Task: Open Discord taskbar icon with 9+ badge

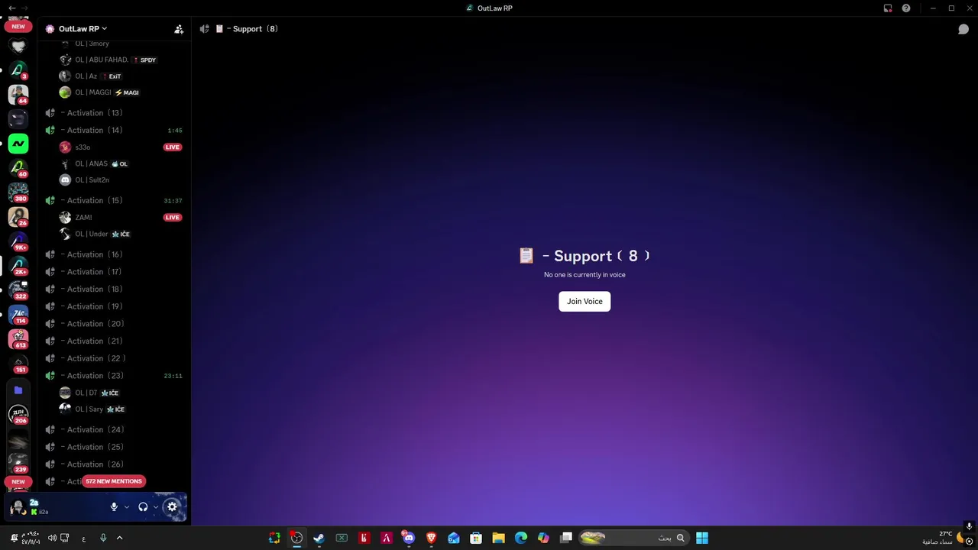Action: coord(409,538)
